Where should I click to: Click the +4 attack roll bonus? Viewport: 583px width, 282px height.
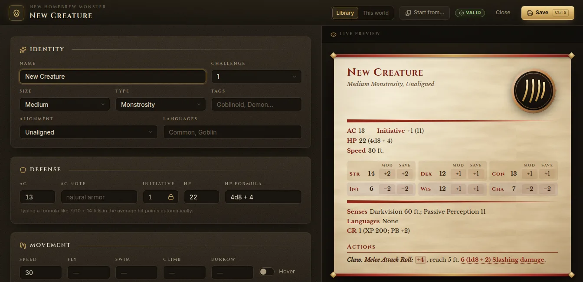click(420, 260)
